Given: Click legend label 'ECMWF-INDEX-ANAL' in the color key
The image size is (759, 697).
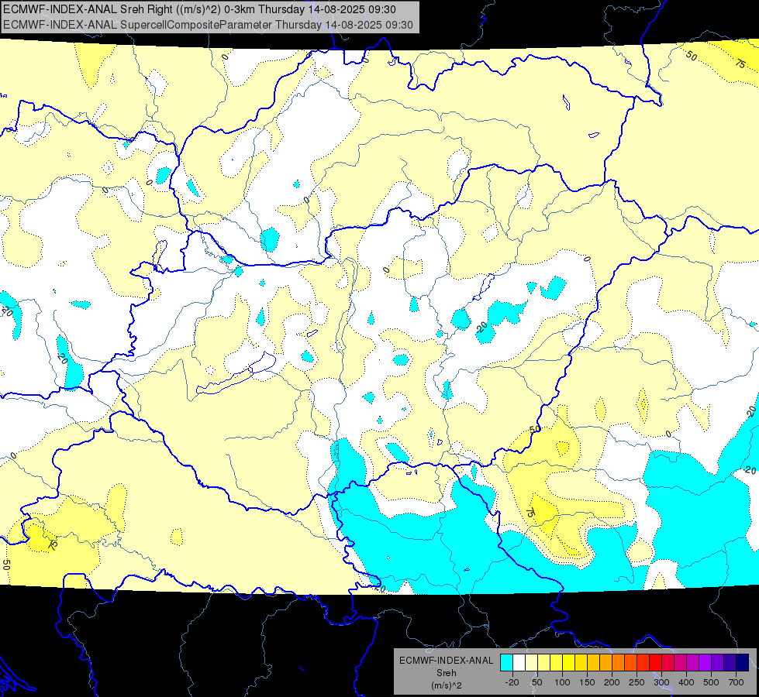Looking at the screenshot, I should (x=446, y=661).
